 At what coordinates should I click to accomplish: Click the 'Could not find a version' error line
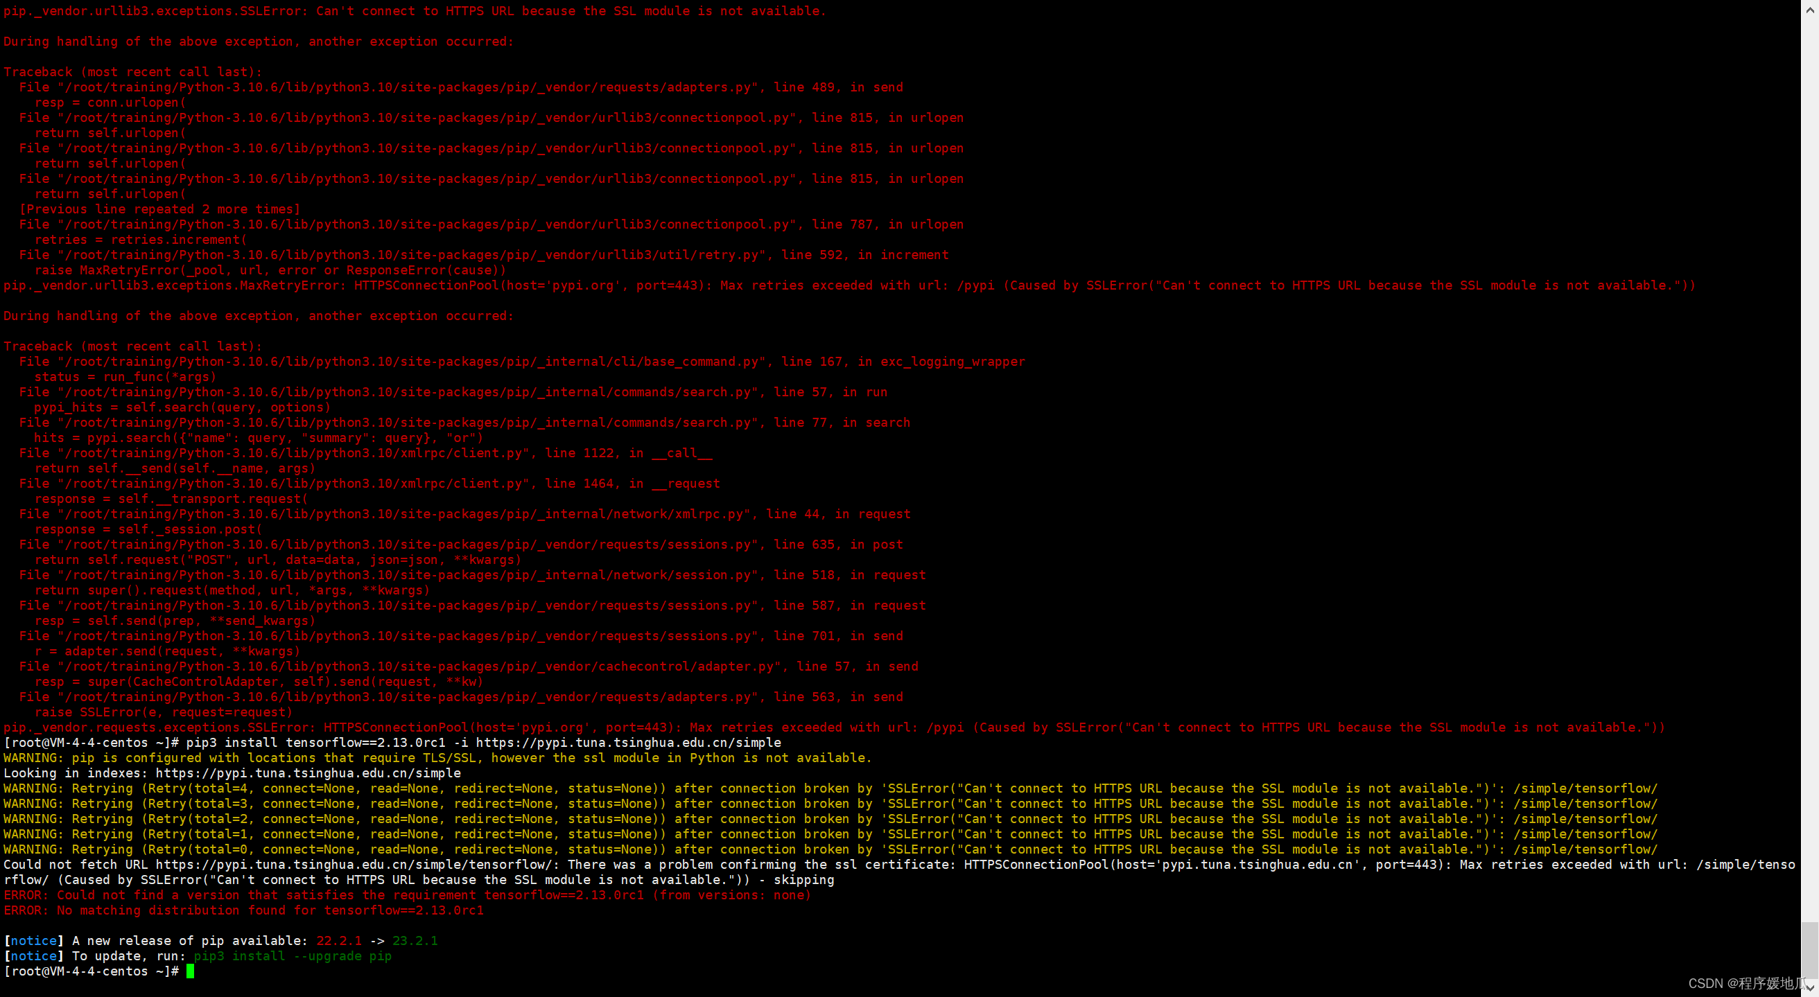click(407, 894)
